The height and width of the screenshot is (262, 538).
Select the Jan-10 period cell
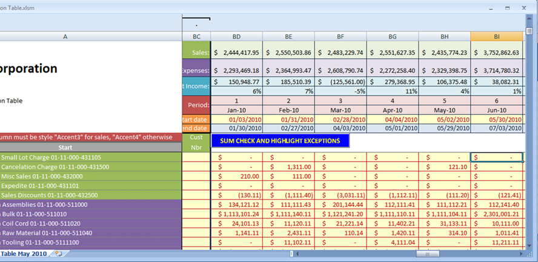pos(237,110)
